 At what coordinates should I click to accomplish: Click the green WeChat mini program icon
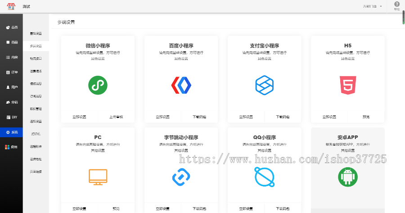[98, 85]
